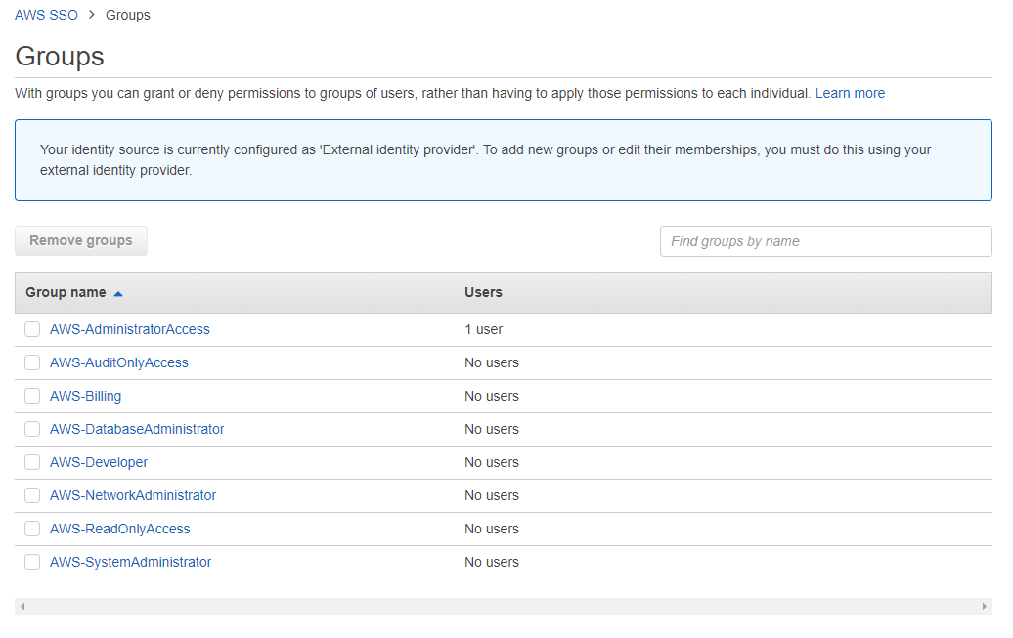
Task: Check the AWS-DatabaseAdministrator checkbox
Action: pos(32,430)
